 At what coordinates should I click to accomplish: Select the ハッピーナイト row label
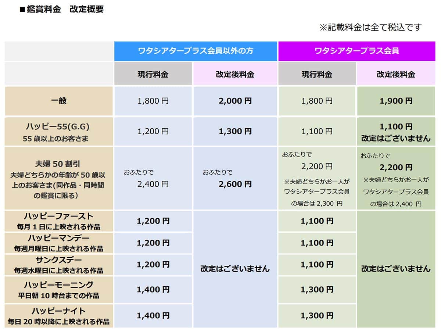click(59, 311)
